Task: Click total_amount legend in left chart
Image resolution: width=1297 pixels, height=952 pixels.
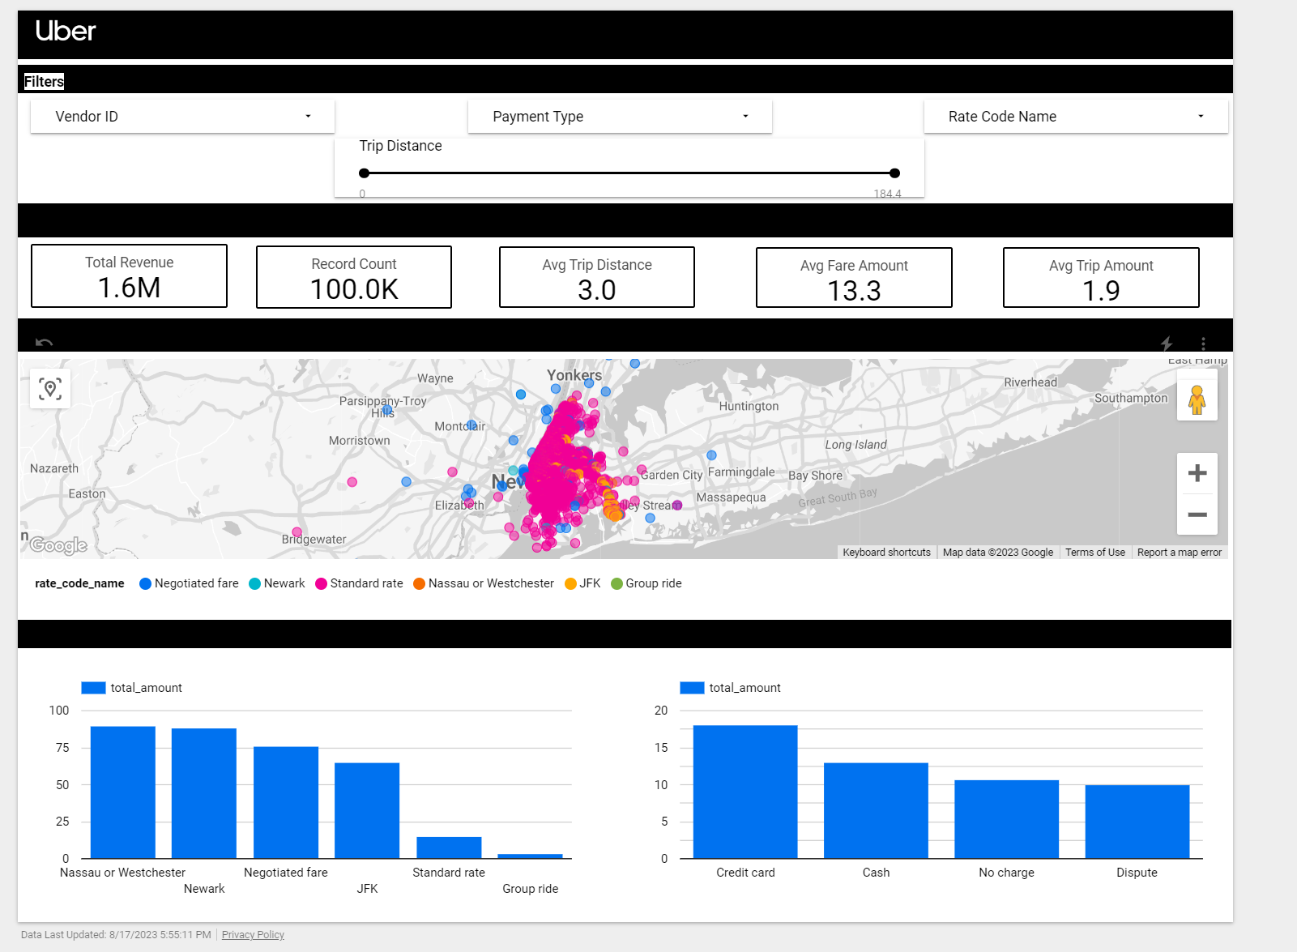Action: click(131, 688)
